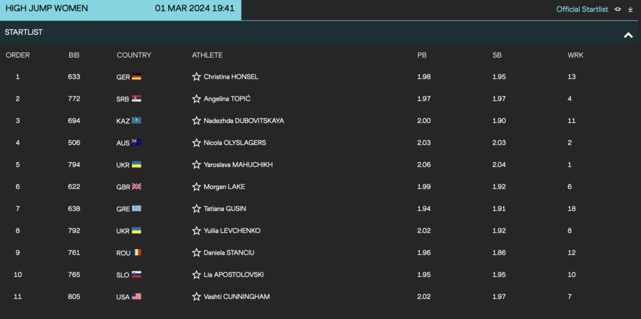Click the Germany flag in row 1
641x319 pixels.
(x=136, y=77)
